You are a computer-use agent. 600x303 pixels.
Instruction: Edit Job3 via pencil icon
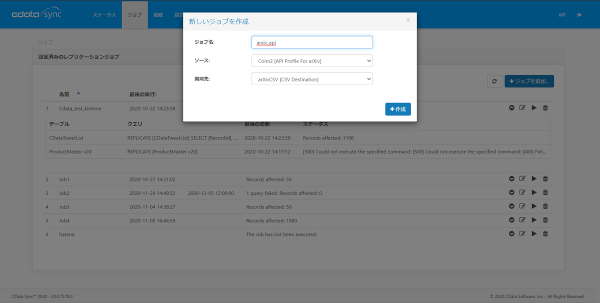point(522,206)
